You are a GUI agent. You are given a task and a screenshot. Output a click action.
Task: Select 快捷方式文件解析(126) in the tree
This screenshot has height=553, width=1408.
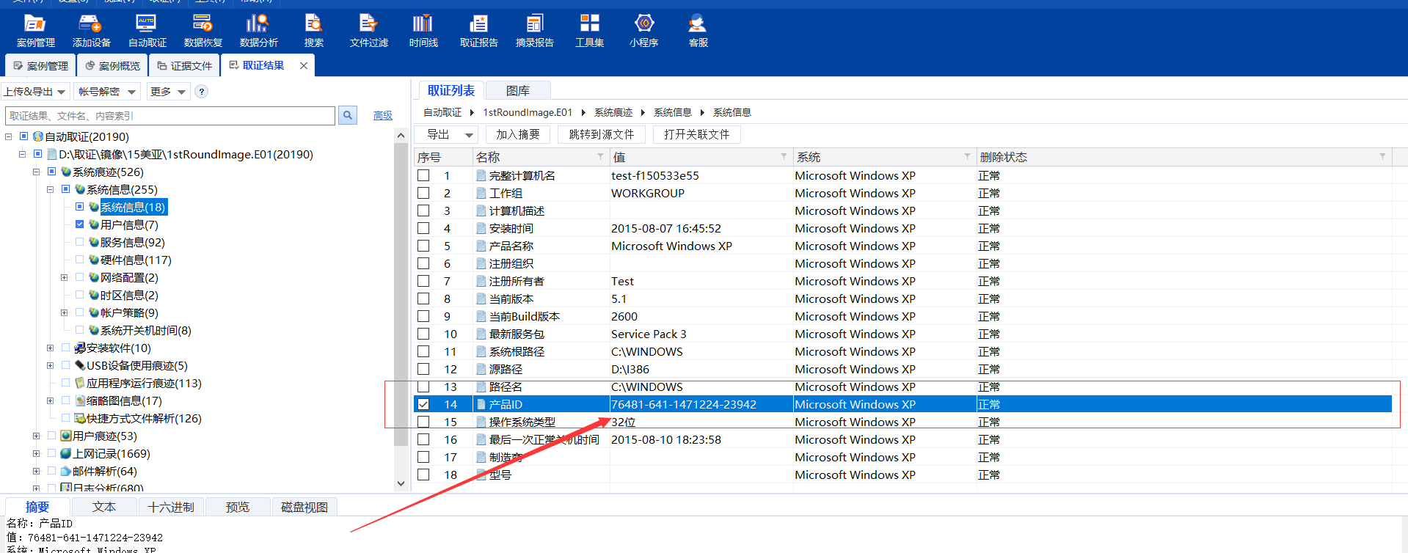144,418
